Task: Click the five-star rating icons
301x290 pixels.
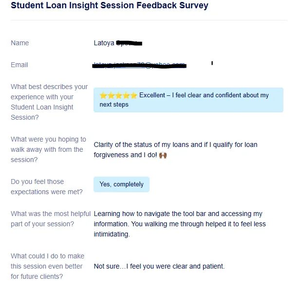Action: pos(118,95)
